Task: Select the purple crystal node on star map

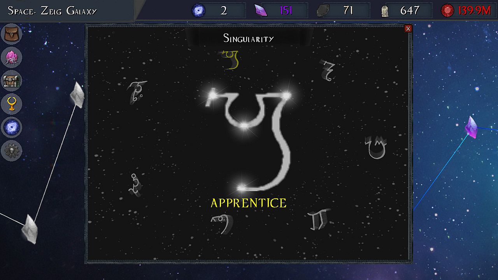Action: [472, 127]
